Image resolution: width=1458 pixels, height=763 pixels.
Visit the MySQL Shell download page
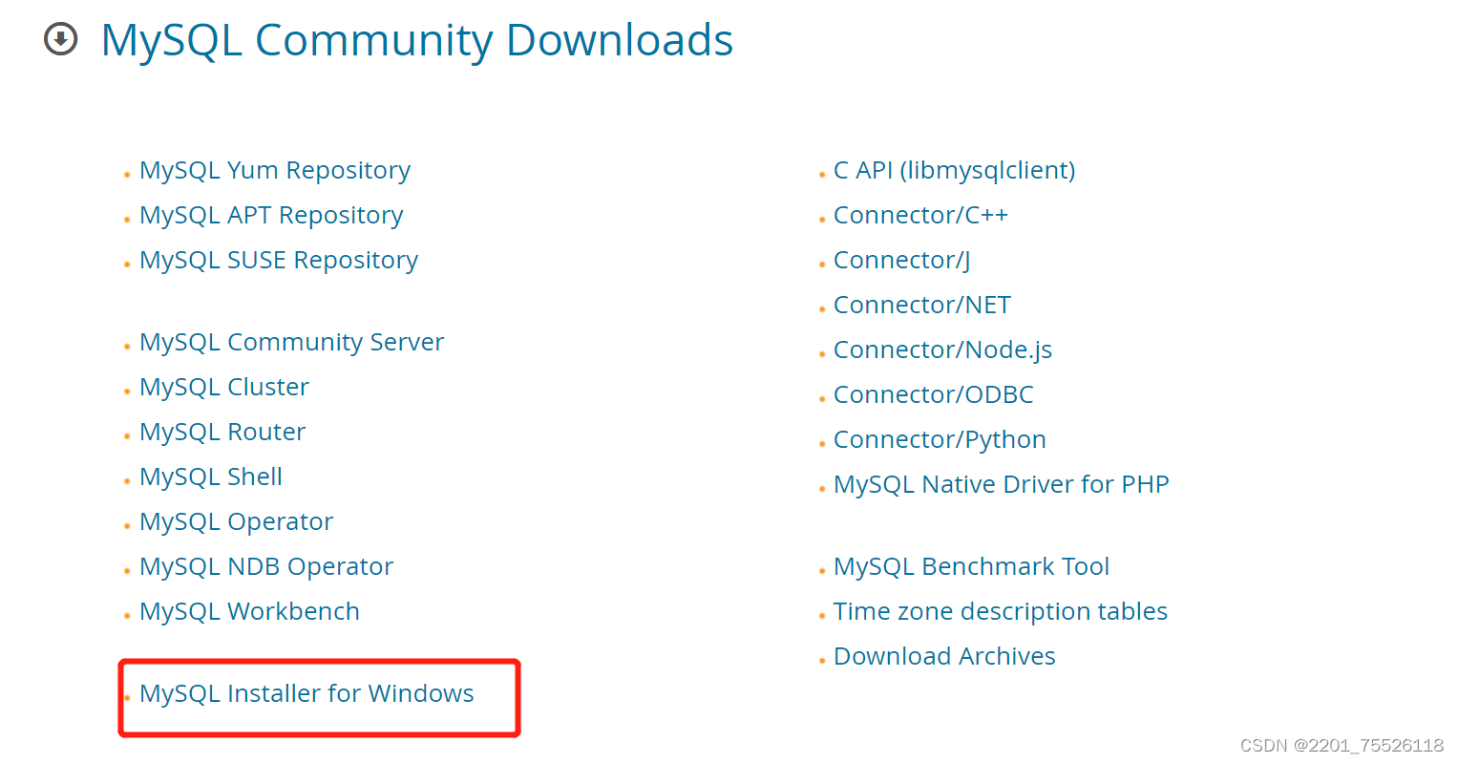[x=211, y=477]
